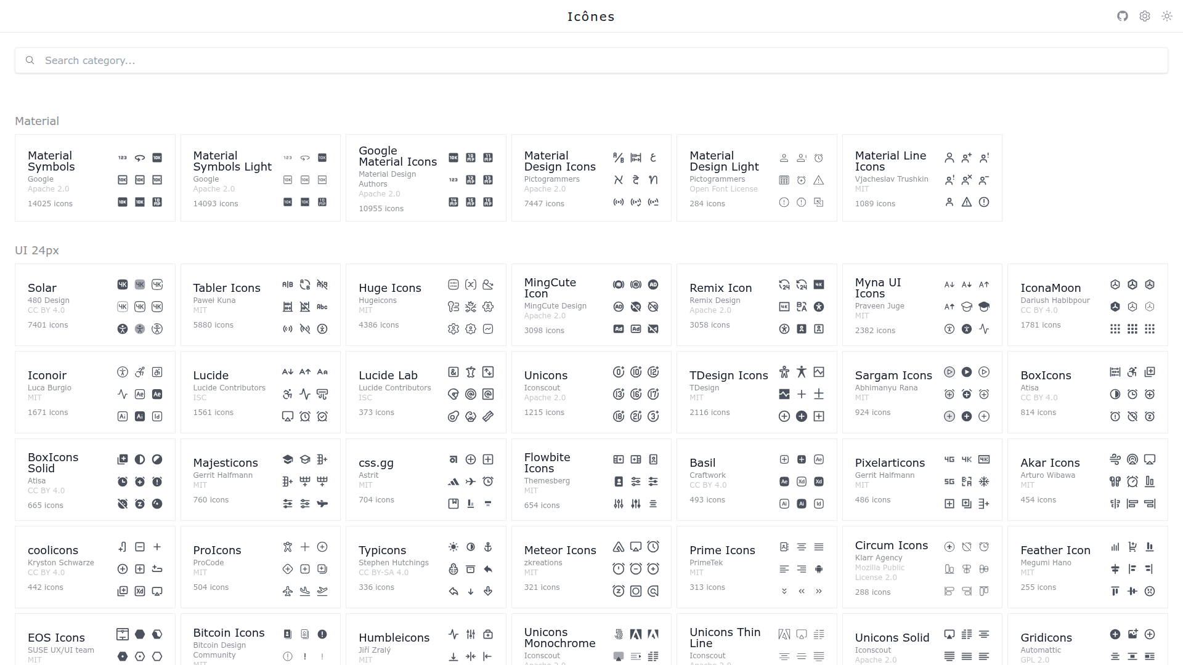Toggle the light/dark theme sun icon

pyautogui.click(x=1167, y=16)
